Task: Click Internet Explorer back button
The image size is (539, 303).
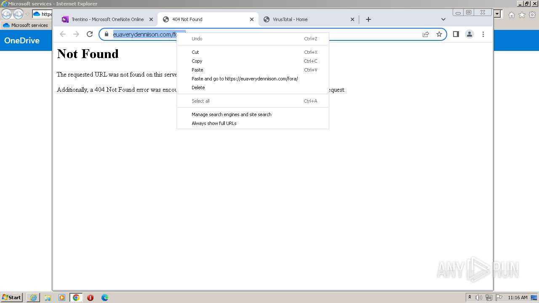Action: tap(7, 14)
